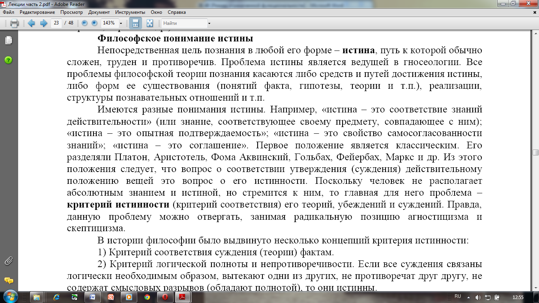Image resolution: width=539 pixels, height=303 pixels.
Task: Switch to fit whole page view icon
Action: (x=150, y=23)
